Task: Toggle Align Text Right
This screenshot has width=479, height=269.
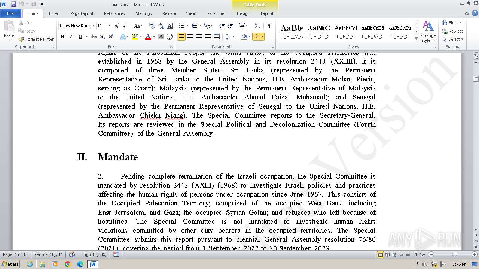Action: coord(199,37)
